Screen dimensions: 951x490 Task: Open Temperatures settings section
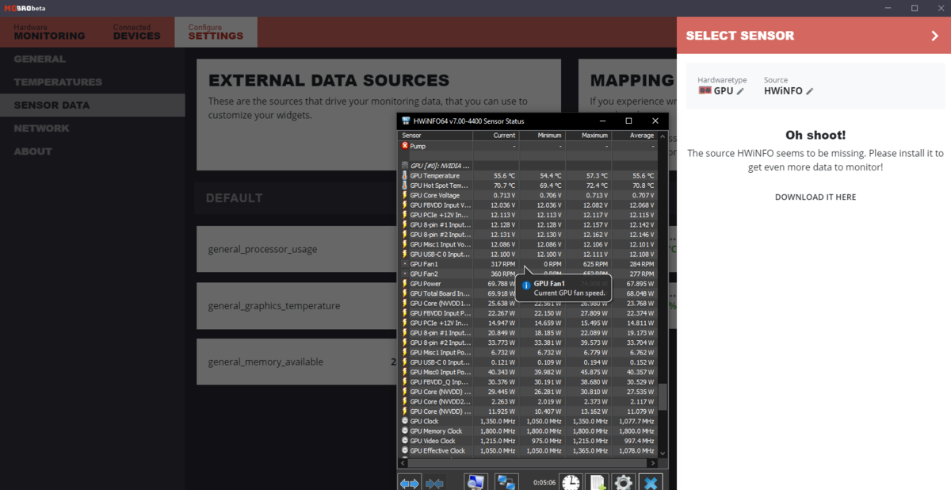pyautogui.click(x=58, y=82)
